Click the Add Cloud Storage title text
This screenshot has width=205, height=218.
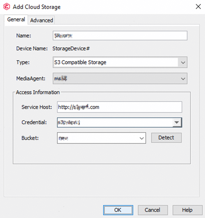click(37, 7)
